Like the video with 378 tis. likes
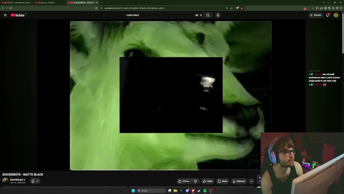The width and height of the screenshot is (344, 194). point(184,181)
